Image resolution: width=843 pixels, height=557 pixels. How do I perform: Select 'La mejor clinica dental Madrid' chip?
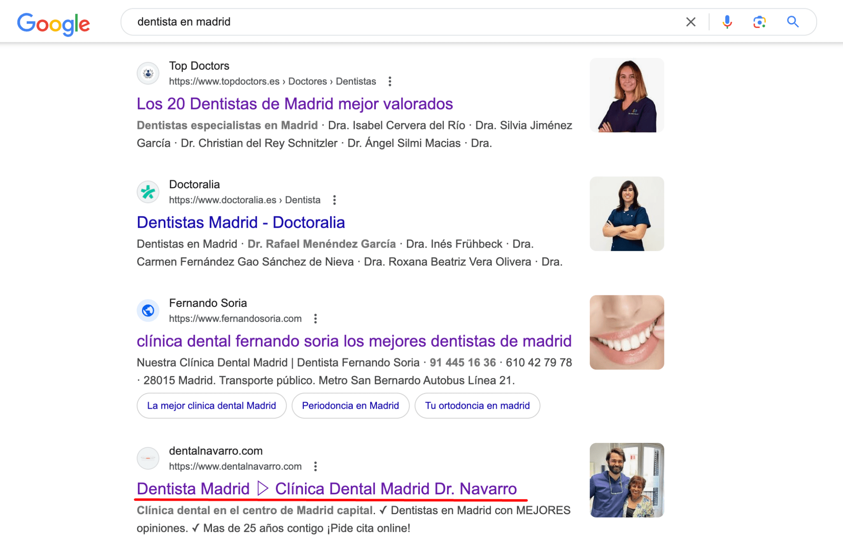click(212, 406)
